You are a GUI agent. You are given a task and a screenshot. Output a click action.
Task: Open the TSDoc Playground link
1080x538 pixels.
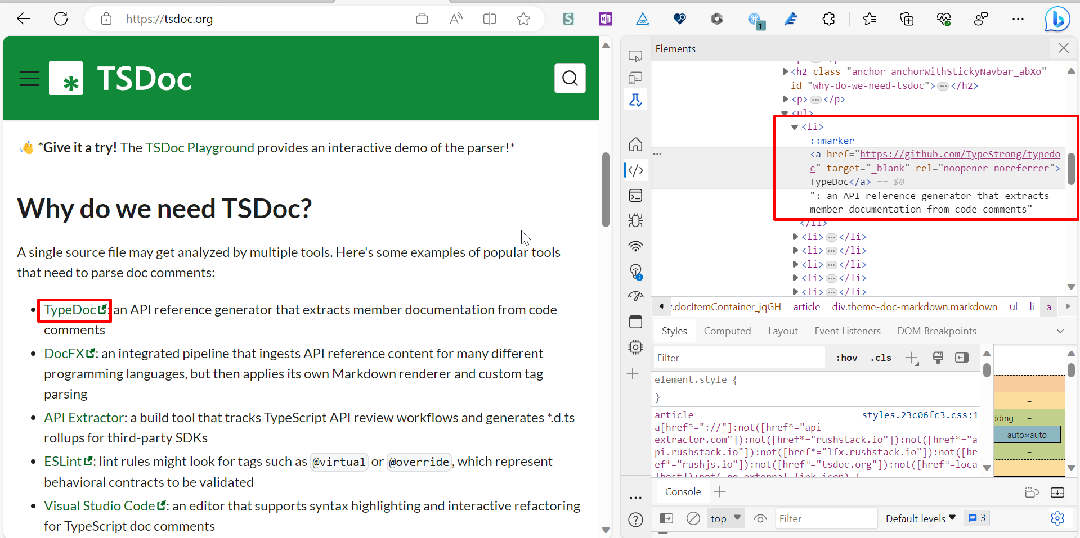pos(199,148)
